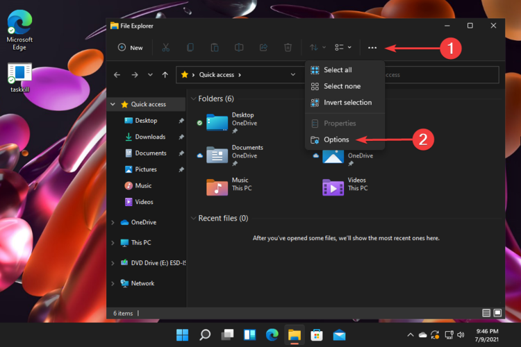
Task: Expand the This PC tree node
Action: click(x=113, y=243)
